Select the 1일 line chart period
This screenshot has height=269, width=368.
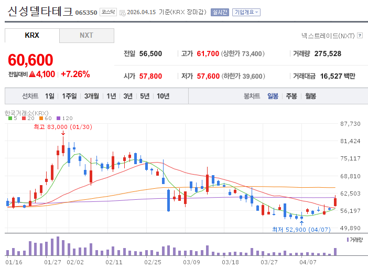tap(49, 96)
